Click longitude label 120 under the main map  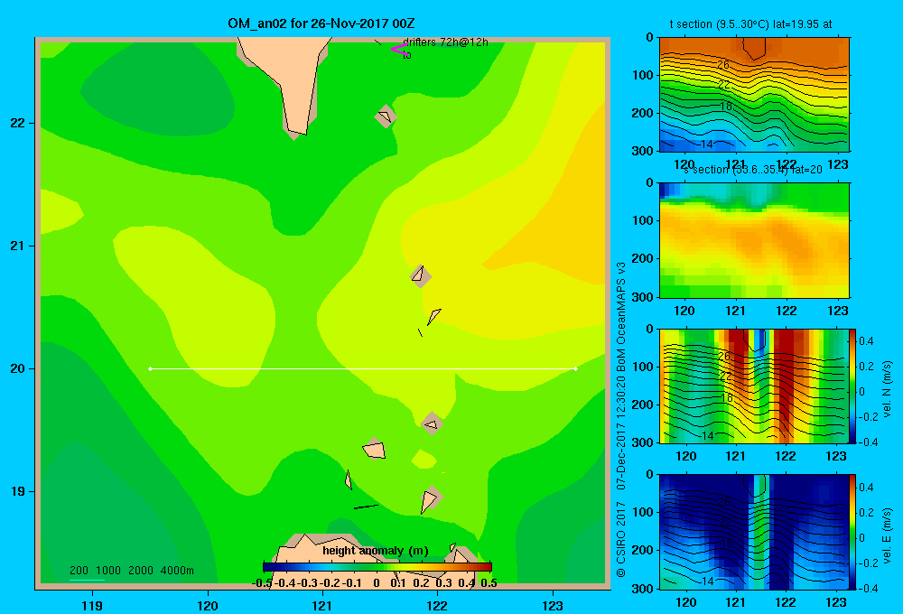point(208,605)
